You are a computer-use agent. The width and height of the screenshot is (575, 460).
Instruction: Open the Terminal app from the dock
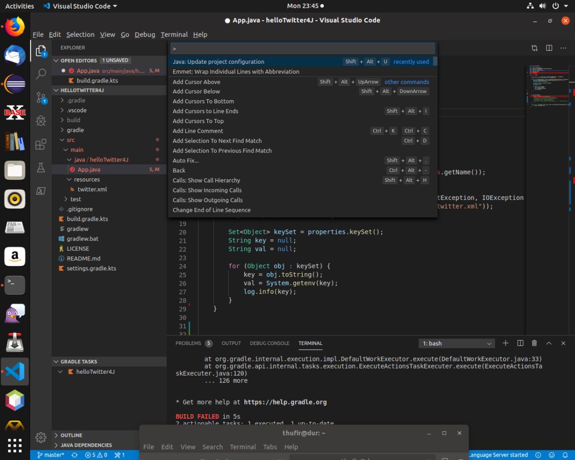click(15, 285)
